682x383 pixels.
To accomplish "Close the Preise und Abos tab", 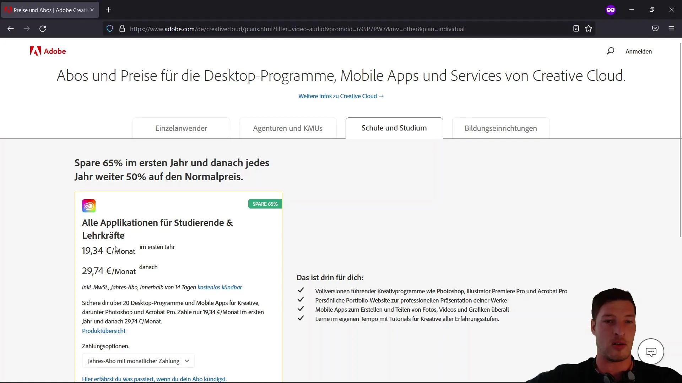I will coord(92,10).
